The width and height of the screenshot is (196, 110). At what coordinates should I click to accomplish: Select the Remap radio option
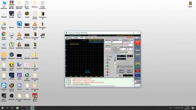pyautogui.click(x=118, y=72)
